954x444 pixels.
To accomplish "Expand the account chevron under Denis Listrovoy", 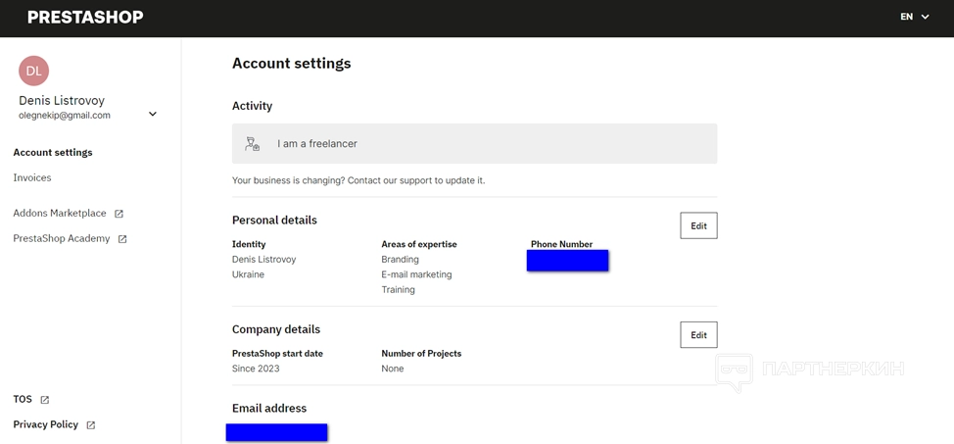I will click(153, 115).
